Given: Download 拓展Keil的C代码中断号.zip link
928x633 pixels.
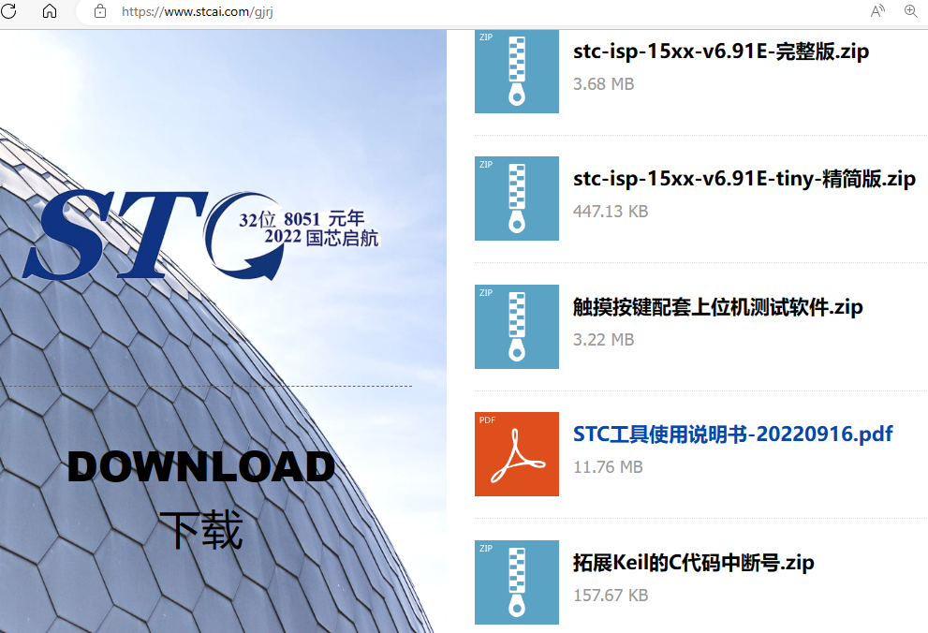Looking at the screenshot, I should pyautogui.click(x=693, y=563).
